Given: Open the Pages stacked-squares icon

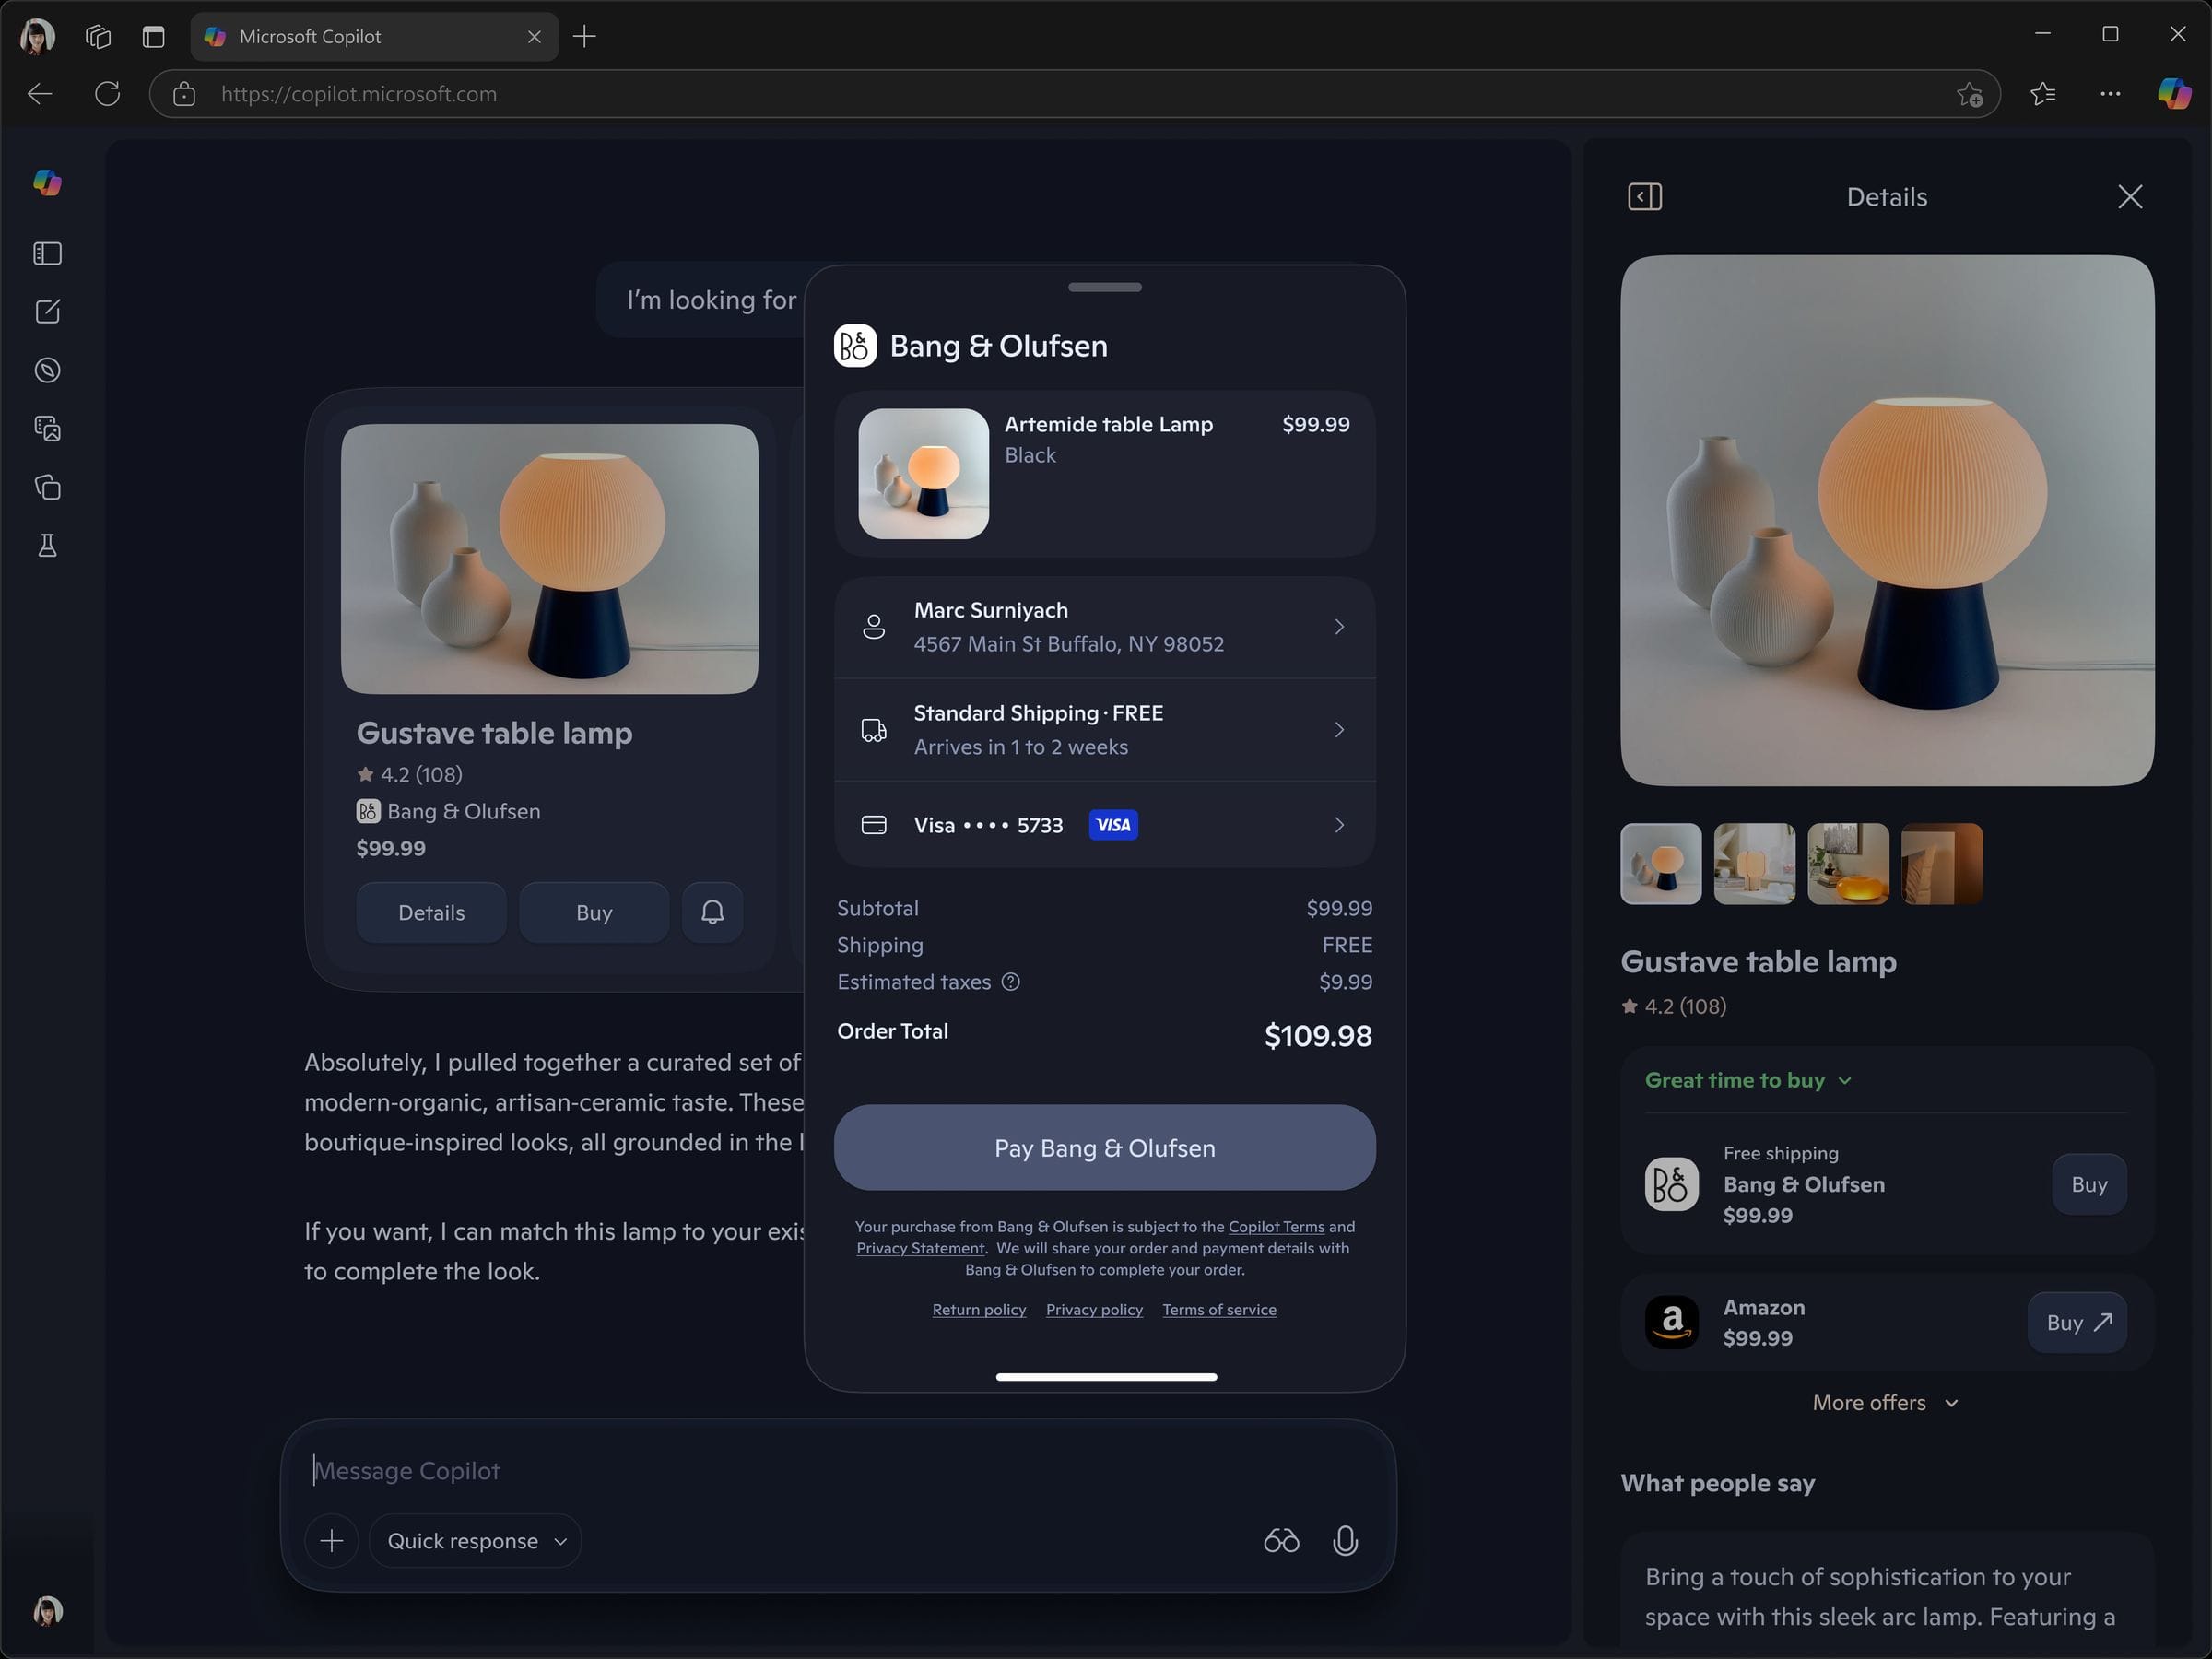Looking at the screenshot, I should pos(47,487).
